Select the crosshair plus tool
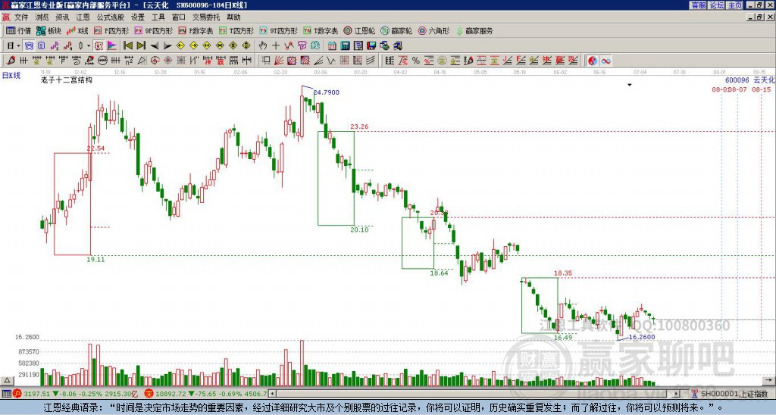The height and width of the screenshot is (415, 776). 276,46
